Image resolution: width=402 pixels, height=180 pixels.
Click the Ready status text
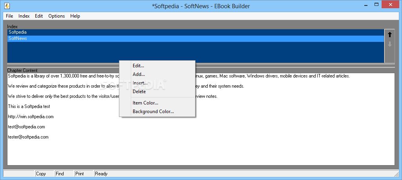(x=101, y=174)
